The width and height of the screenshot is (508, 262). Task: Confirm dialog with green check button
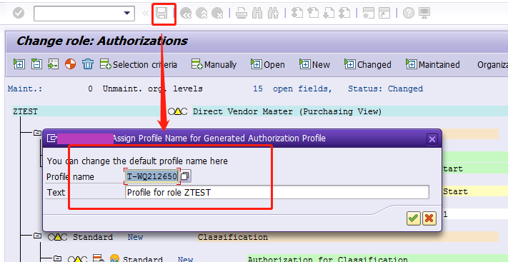click(414, 218)
